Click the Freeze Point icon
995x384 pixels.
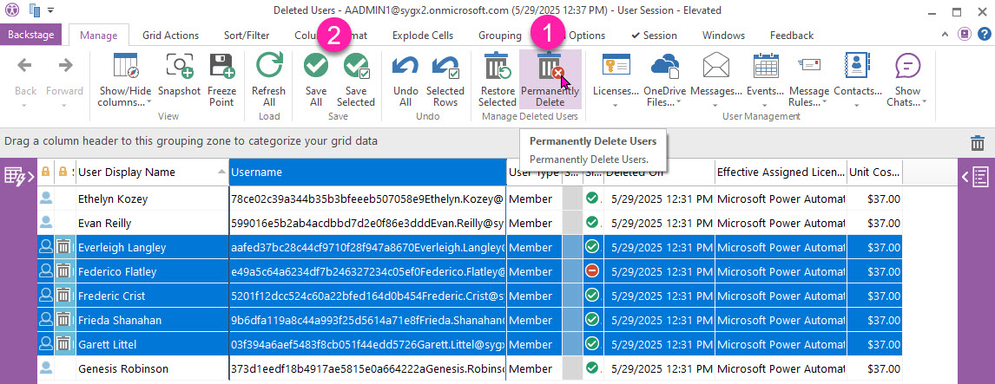[x=221, y=68]
